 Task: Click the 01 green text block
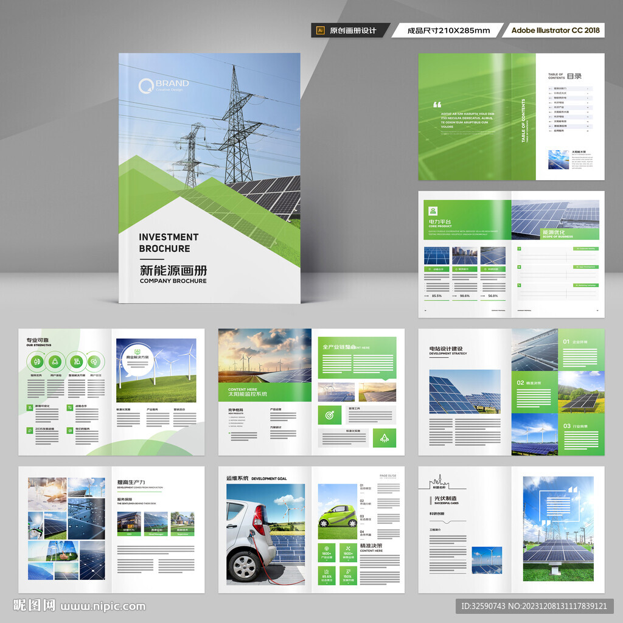click(581, 350)
